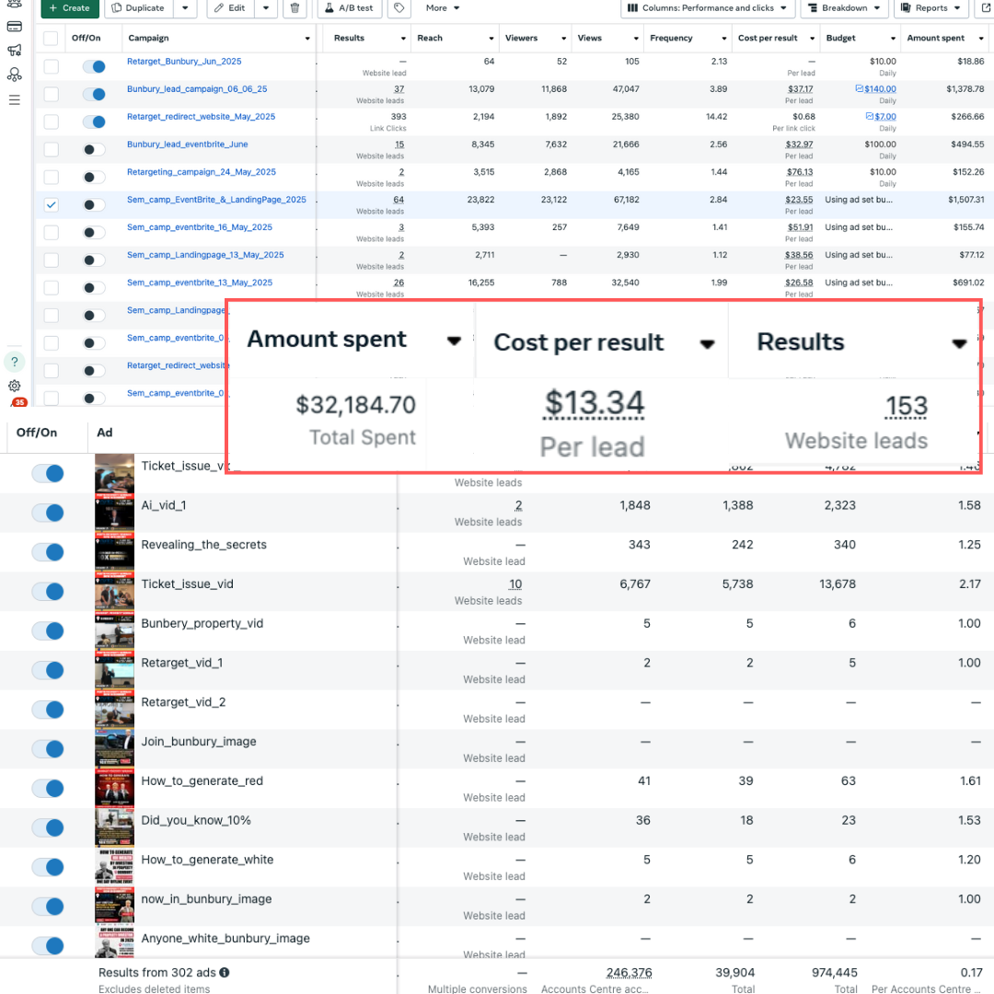Screen dimensions: 994x994
Task: Disable the Ai_vid_1 ad toggle switch
Action: pyautogui.click(x=48, y=513)
